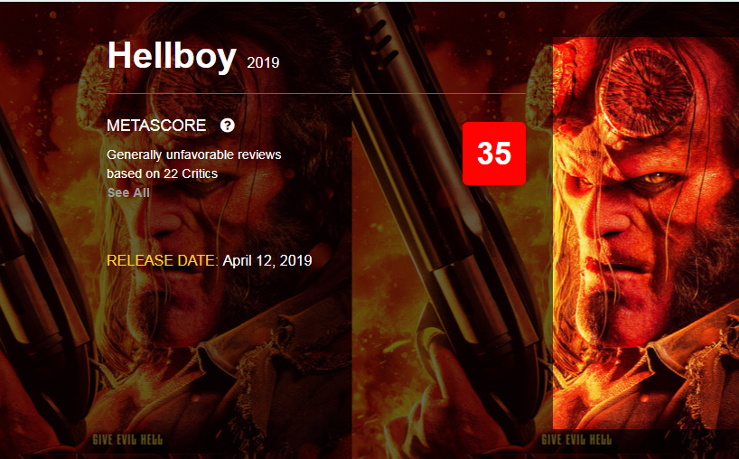
Task: Click the yellow RELEASE DATE label
Action: click(163, 260)
